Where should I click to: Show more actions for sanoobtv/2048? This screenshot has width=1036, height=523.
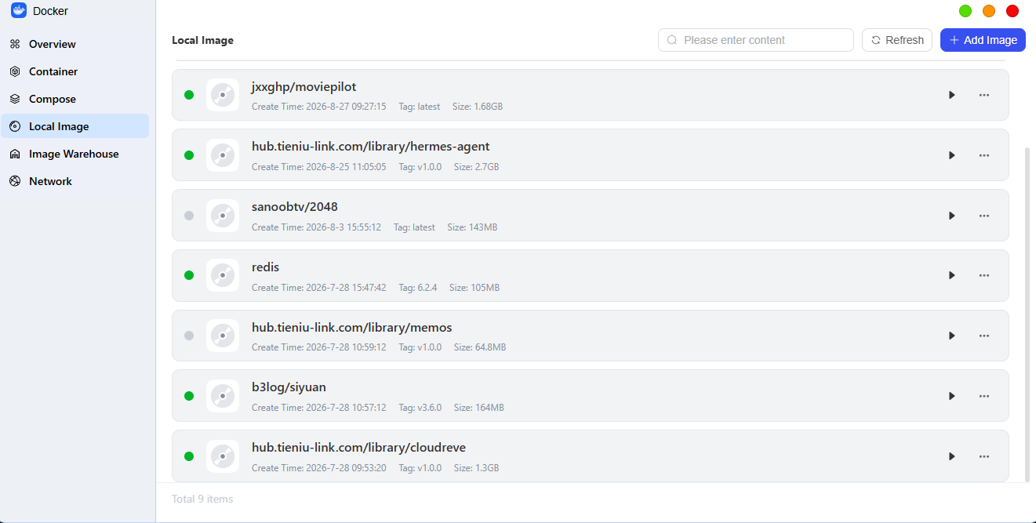tap(984, 216)
